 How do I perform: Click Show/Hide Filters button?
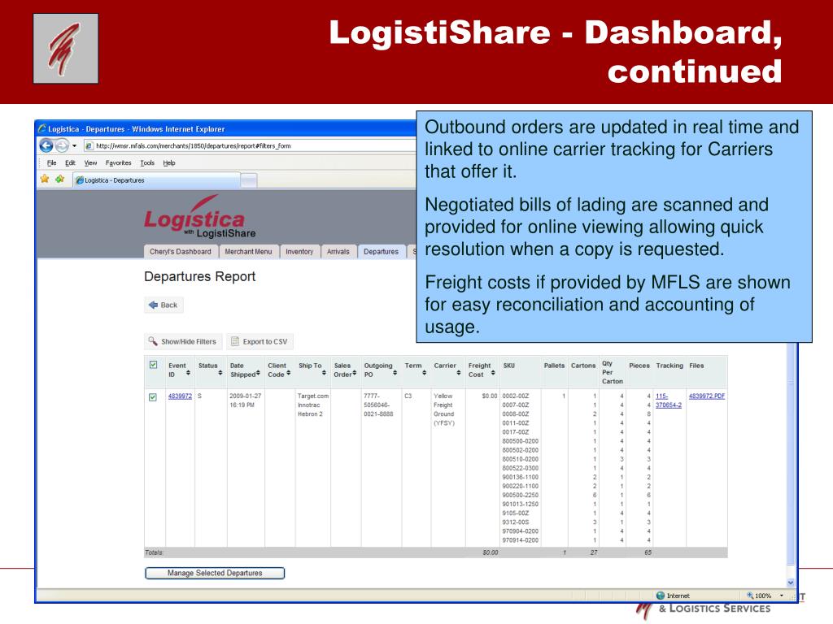[x=183, y=341]
